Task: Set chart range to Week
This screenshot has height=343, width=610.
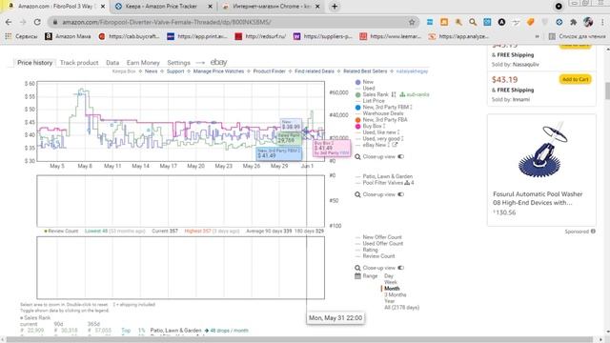Action: 391,282
